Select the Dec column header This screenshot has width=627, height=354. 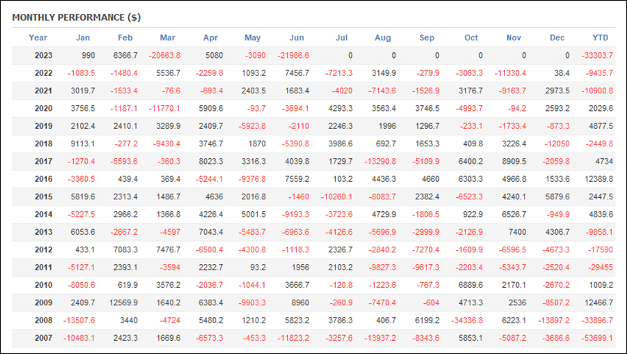557,38
